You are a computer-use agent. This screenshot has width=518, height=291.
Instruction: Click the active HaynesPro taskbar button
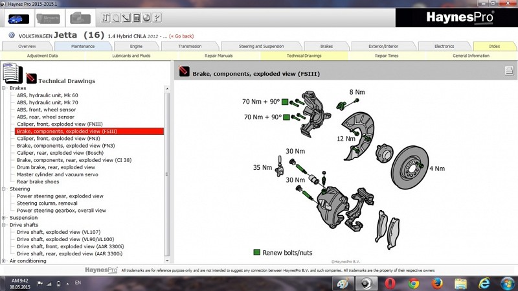(366, 283)
